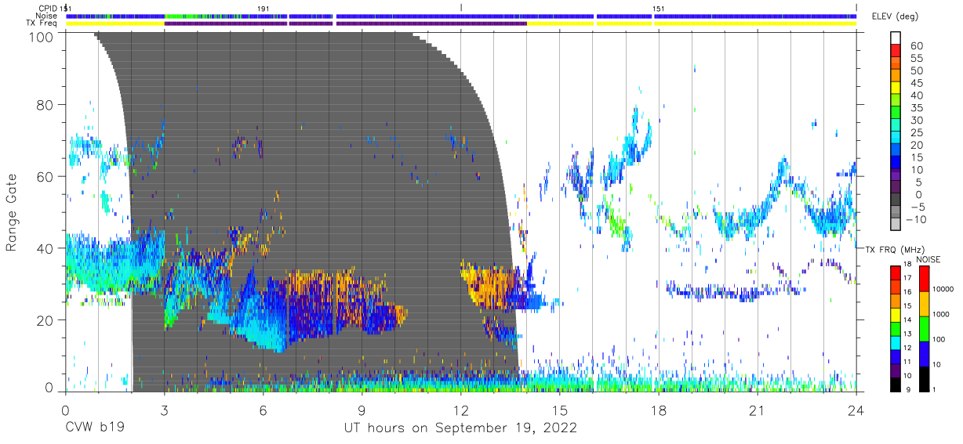Click the 'CPID' row label

coord(48,8)
